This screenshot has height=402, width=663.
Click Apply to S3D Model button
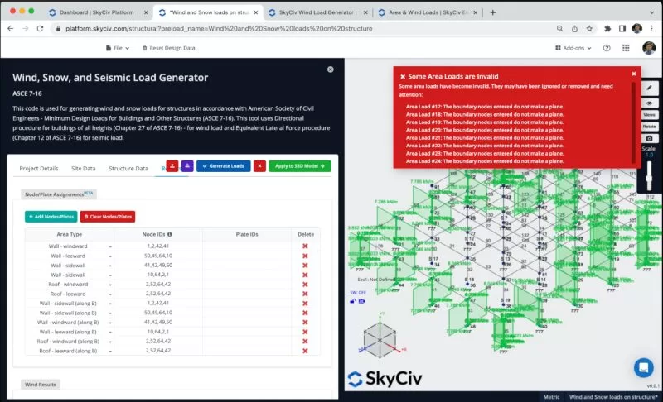coord(300,166)
